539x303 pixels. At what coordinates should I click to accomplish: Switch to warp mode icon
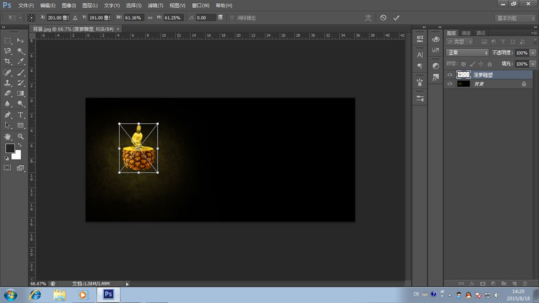368,18
